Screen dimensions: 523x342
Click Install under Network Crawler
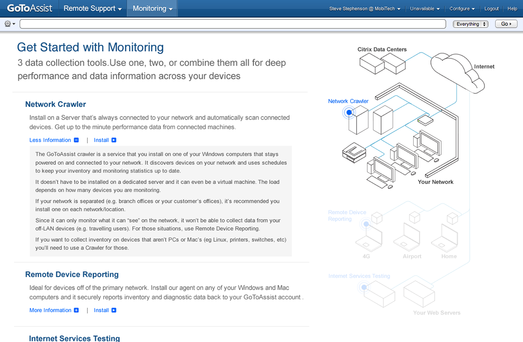[x=102, y=140]
